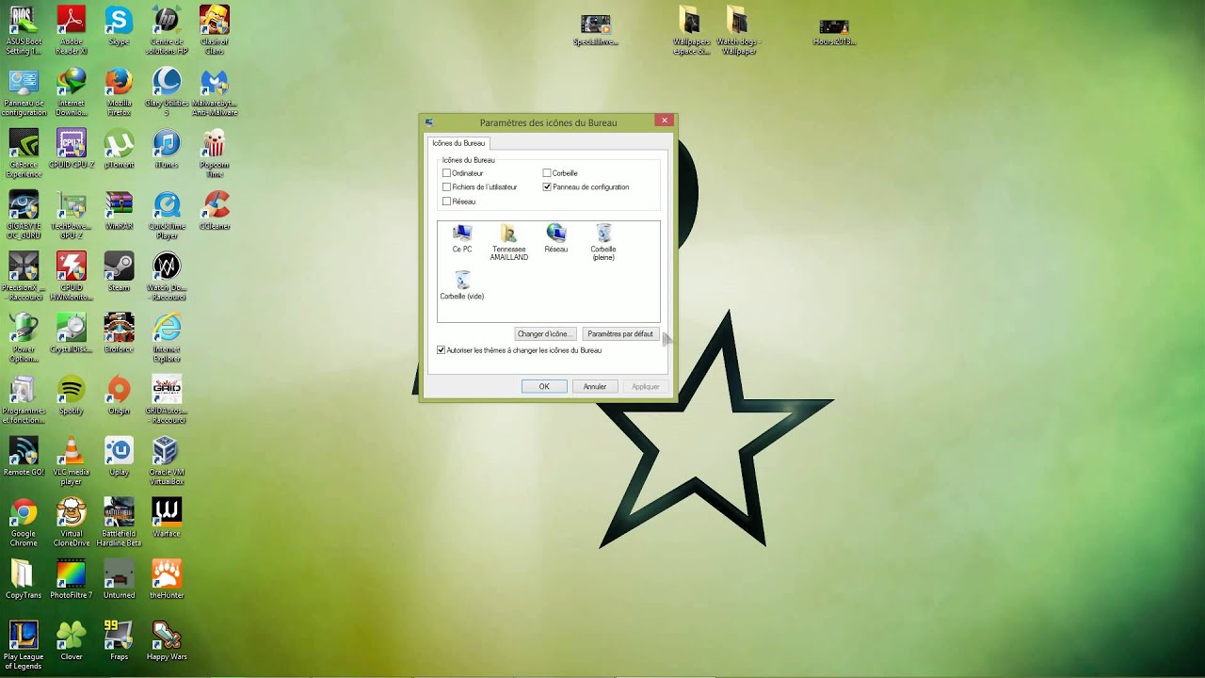
Task: Select Corbeille (vide) icon in dialog
Action: [x=462, y=285]
